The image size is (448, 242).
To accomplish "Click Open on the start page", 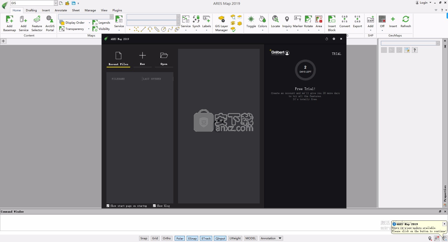I will point(164,59).
